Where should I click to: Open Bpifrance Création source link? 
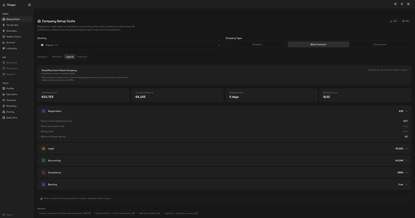pyautogui.click(x=149, y=213)
